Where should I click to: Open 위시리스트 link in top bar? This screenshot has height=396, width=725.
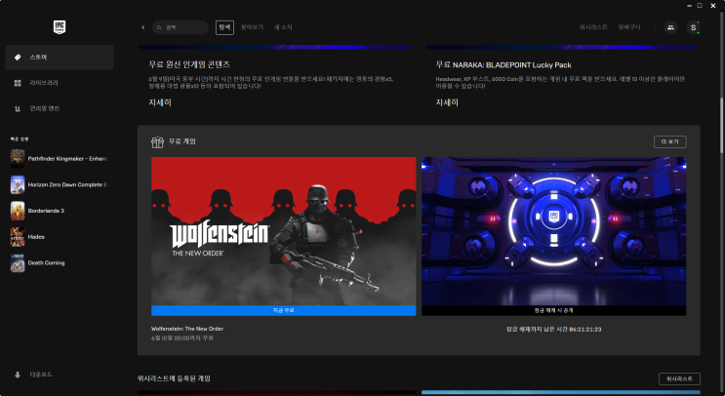(593, 27)
